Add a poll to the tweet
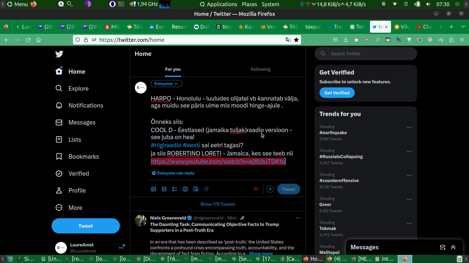The image size is (469, 263). click(175, 189)
